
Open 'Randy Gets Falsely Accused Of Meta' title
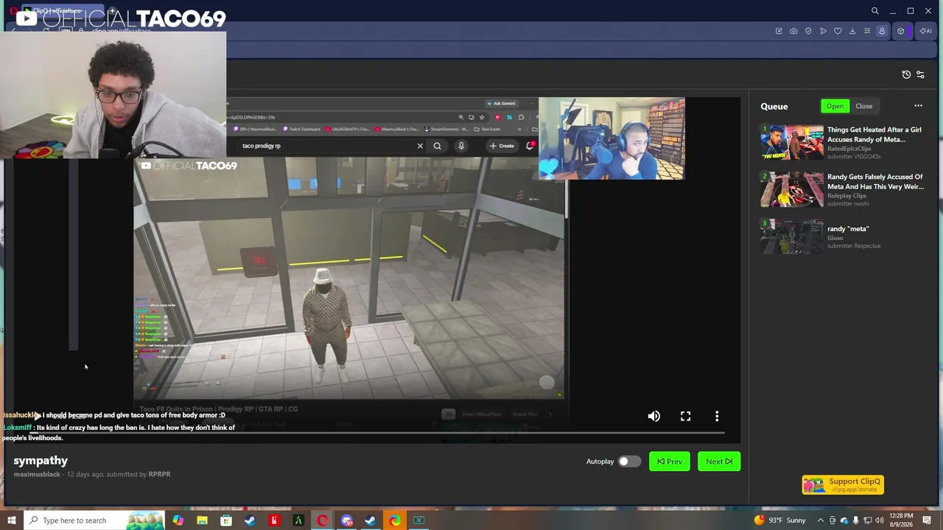(x=875, y=182)
